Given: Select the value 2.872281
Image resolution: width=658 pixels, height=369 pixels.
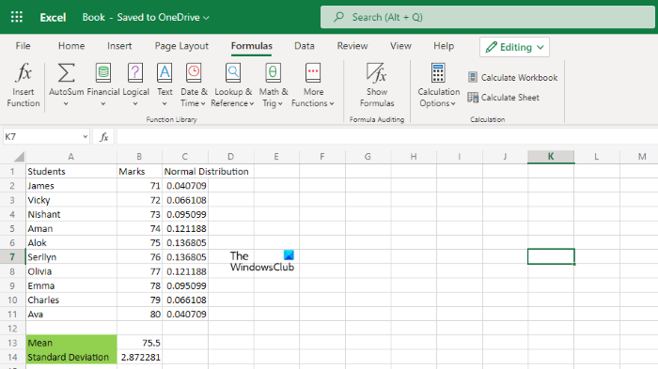Looking at the screenshot, I should [139, 357].
